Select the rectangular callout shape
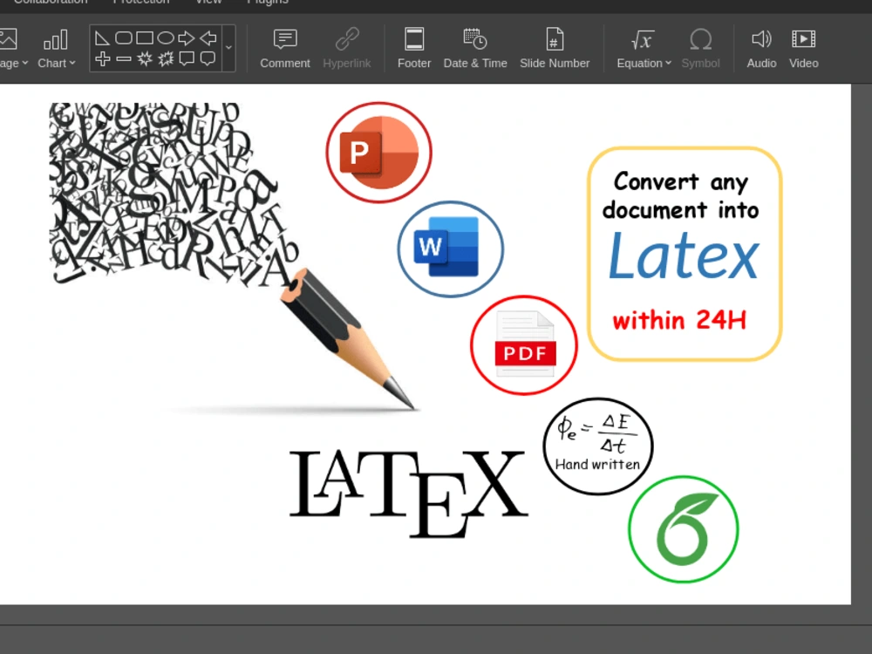Screen dimensions: 872x654 point(187,58)
